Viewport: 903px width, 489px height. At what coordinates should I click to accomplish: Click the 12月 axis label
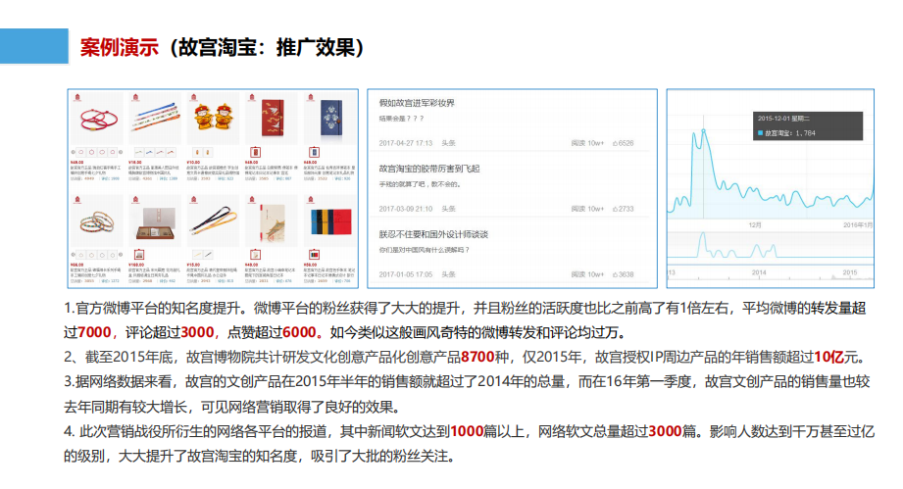[x=755, y=225]
